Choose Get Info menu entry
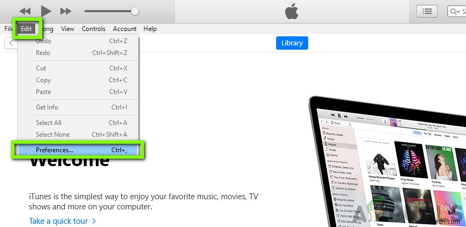The height and width of the screenshot is (227, 466). point(78,107)
